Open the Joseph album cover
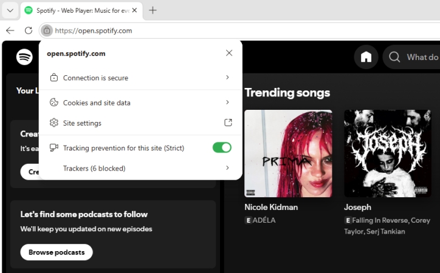440x273 pixels. (x=388, y=153)
